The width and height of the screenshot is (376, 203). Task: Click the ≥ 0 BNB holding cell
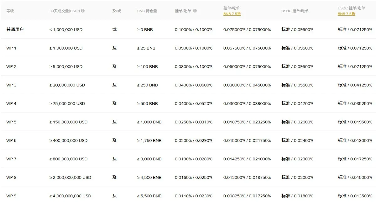[145, 29]
